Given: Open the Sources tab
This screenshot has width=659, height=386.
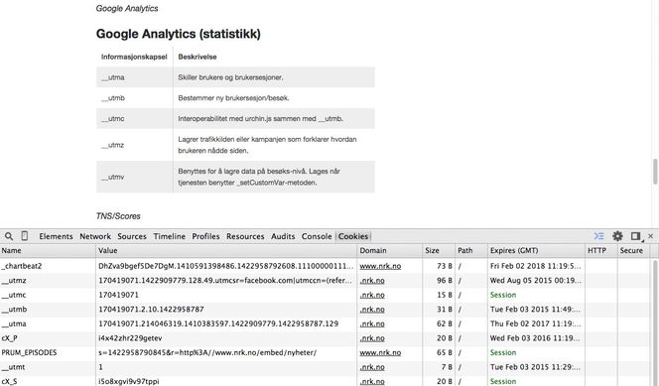Looking at the screenshot, I should 132,236.
